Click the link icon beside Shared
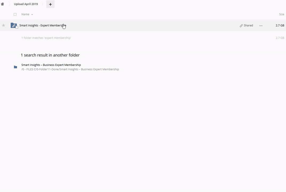286x192 pixels. [241, 26]
